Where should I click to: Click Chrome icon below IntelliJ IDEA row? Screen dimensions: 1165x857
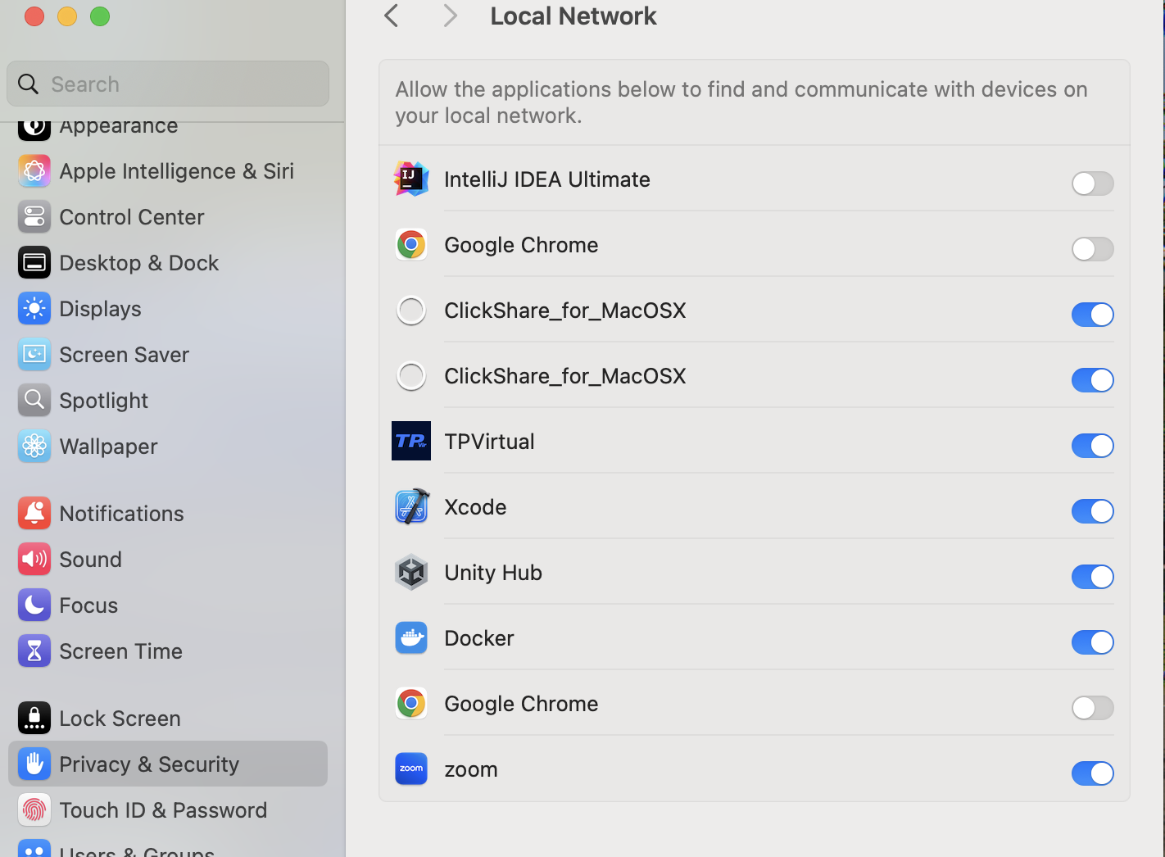[411, 244]
